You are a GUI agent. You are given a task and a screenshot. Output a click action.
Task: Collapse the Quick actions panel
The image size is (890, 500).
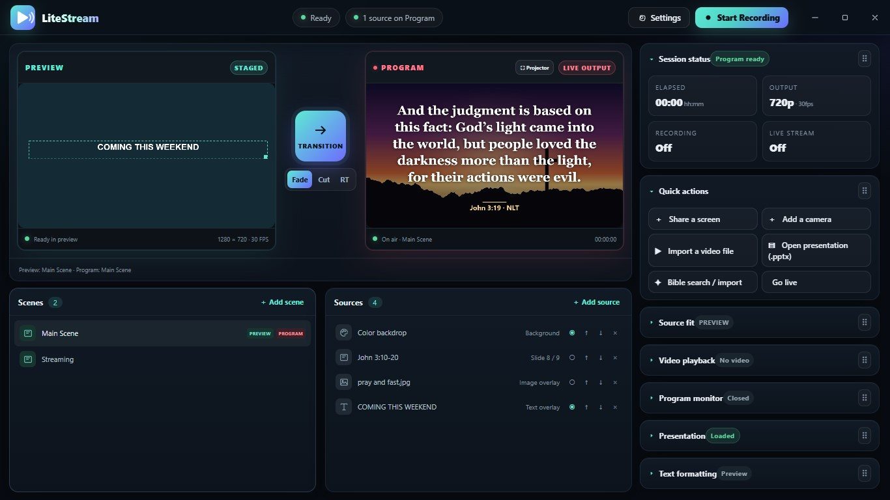point(652,191)
